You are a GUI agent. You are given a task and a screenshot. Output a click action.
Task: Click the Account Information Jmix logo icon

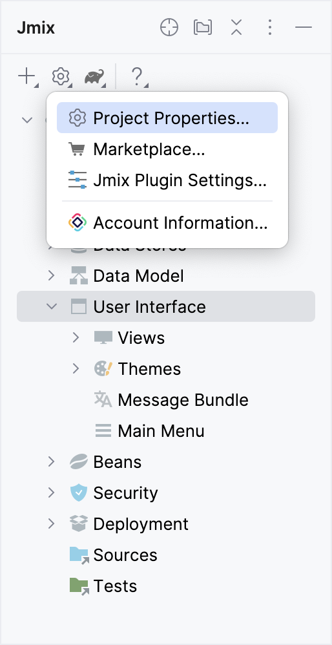[78, 222]
